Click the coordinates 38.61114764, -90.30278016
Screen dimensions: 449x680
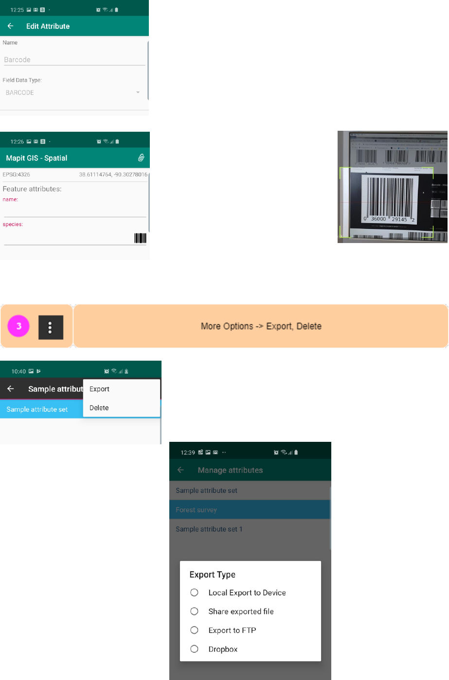tap(113, 174)
